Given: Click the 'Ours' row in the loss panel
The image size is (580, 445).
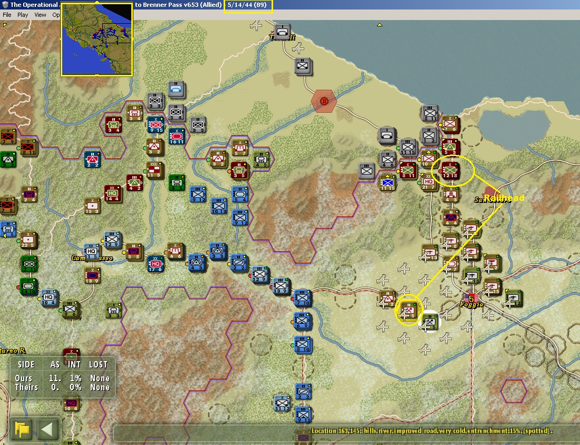Looking at the screenshot, I should point(62,378).
